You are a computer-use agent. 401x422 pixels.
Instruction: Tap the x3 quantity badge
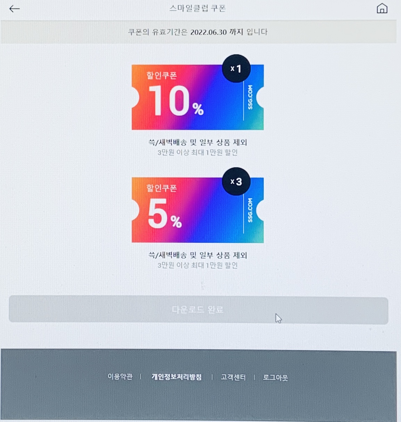tap(236, 181)
